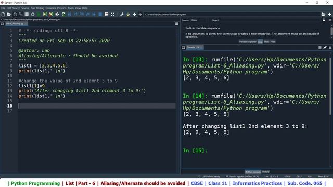Click the In [15]: console prompt
Screen dimensions: 333x187
[195, 150]
